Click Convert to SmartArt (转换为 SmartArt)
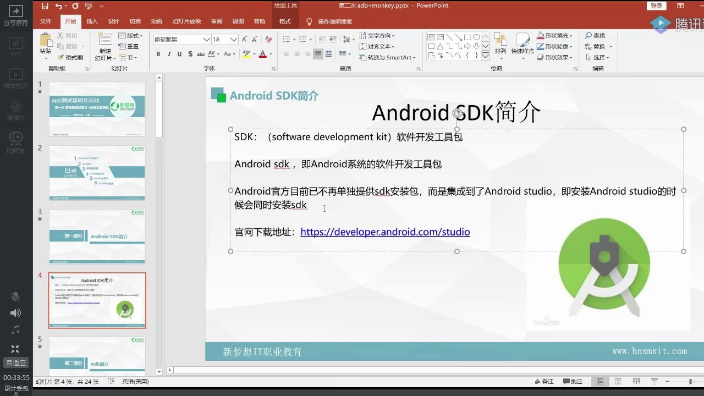The image size is (704, 396). coord(387,58)
